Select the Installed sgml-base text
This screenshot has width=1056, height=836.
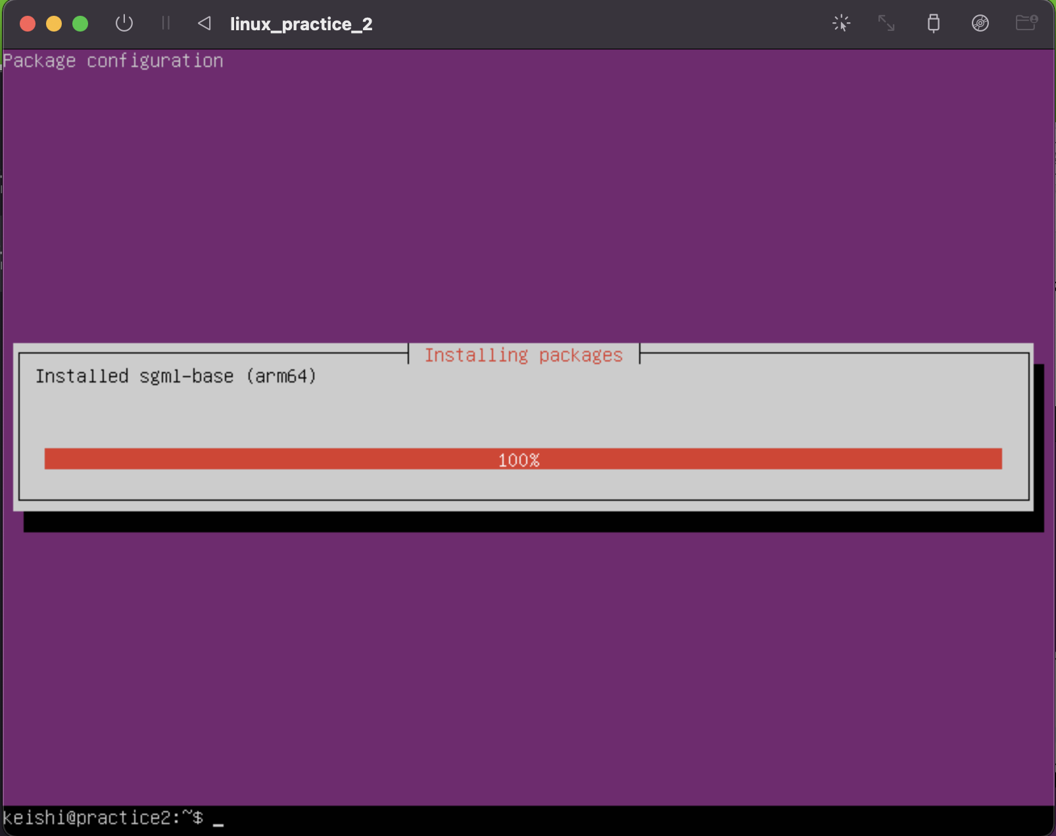tap(176, 376)
